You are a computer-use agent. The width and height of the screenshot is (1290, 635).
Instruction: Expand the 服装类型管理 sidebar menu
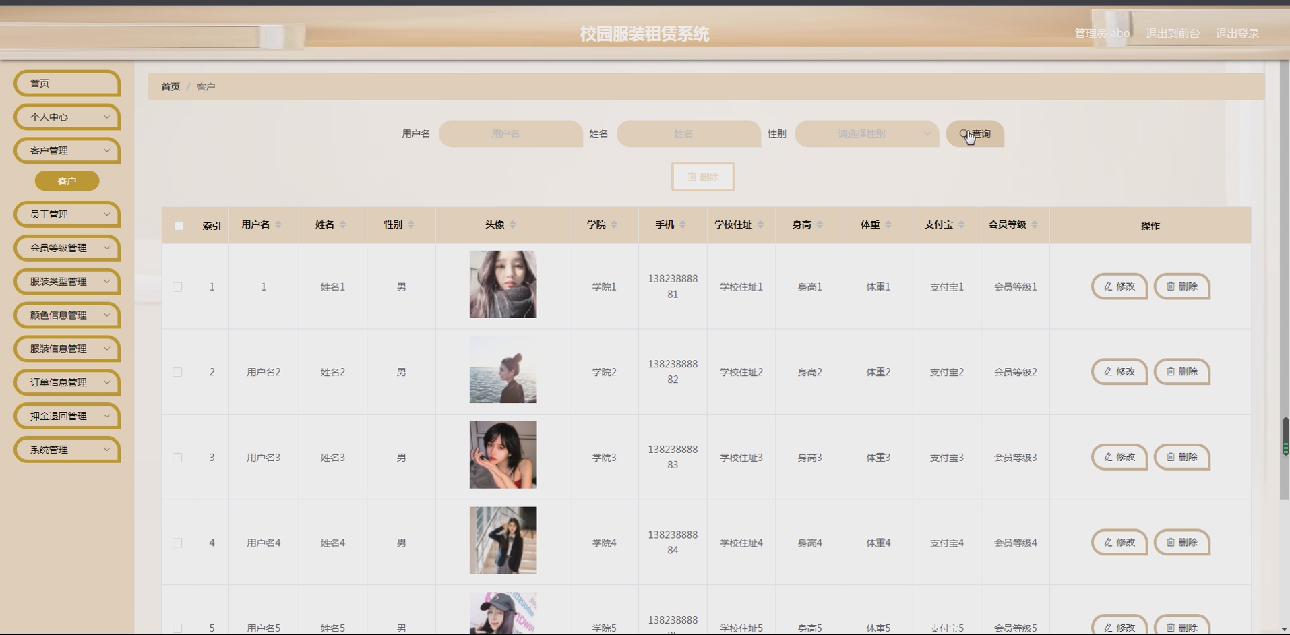coord(67,282)
